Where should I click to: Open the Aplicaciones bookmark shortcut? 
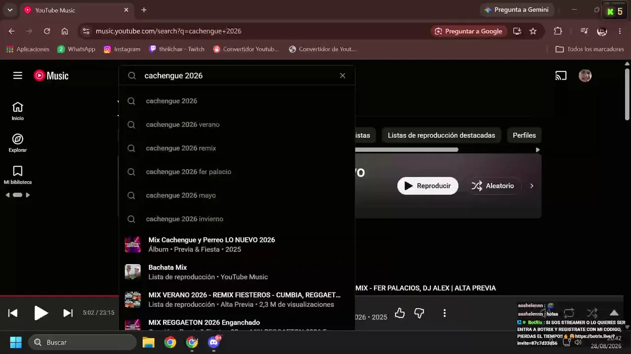[28, 49]
